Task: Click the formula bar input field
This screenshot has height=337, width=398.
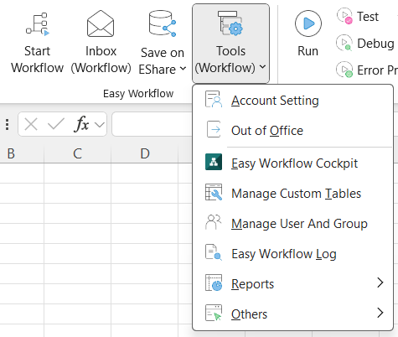Action: [x=152, y=124]
